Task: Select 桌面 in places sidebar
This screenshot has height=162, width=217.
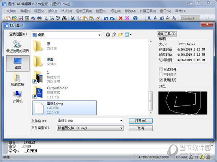Action: [x=18, y=63]
